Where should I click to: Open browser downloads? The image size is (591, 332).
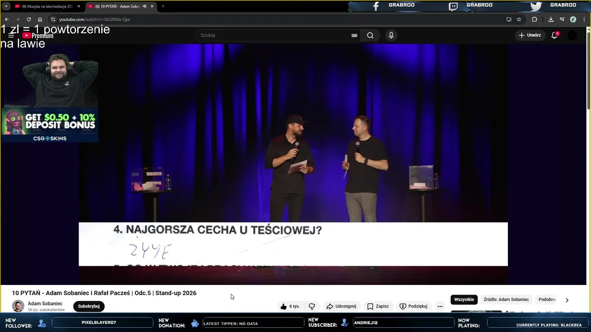[x=551, y=19]
